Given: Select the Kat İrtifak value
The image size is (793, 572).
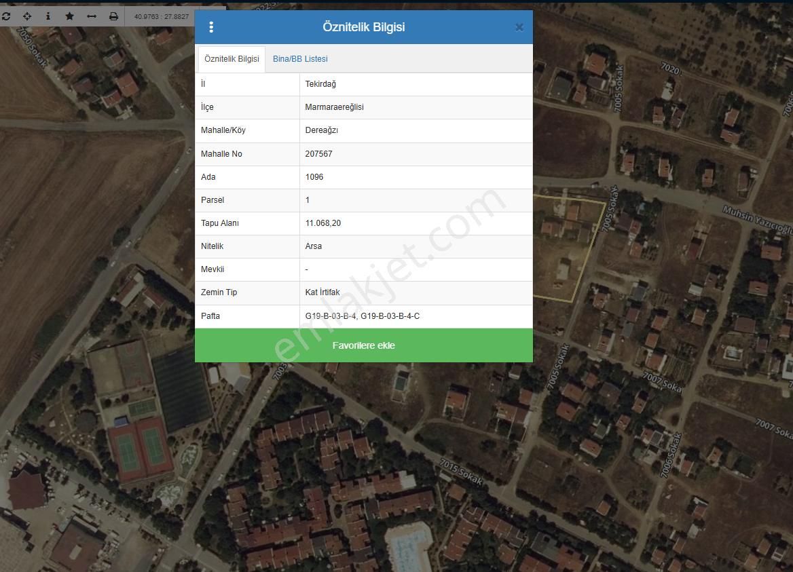Looking at the screenshot, I should coord(322,292).
